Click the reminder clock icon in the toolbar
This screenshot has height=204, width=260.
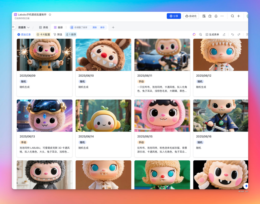200,35
